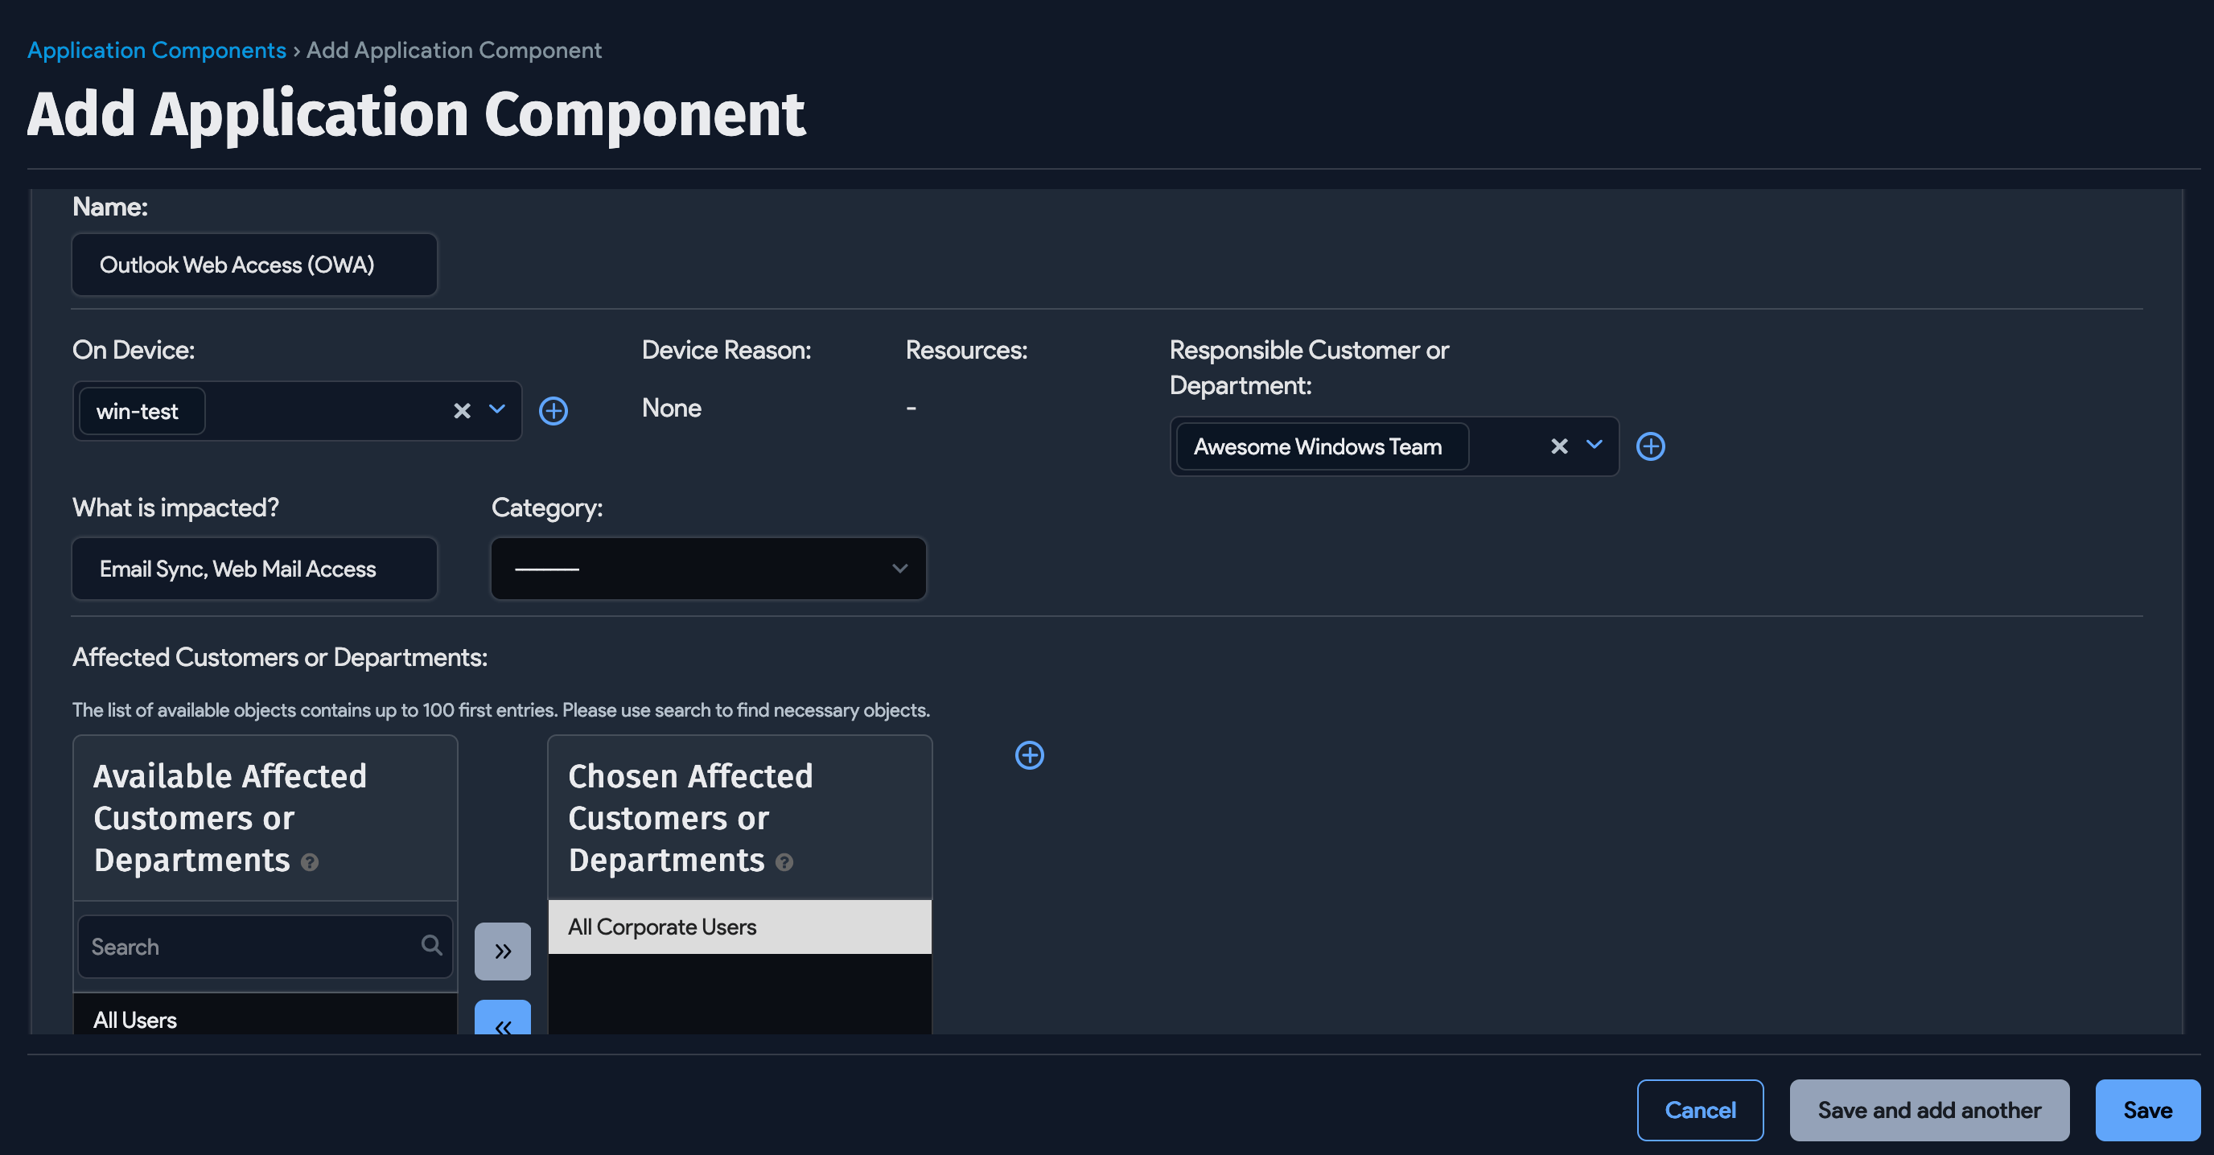Image resolution: width=2214 pixels, height=1155 pixels.
Task: Click the plus icon near Affected Customers lists
Action: click(1030, 754)
